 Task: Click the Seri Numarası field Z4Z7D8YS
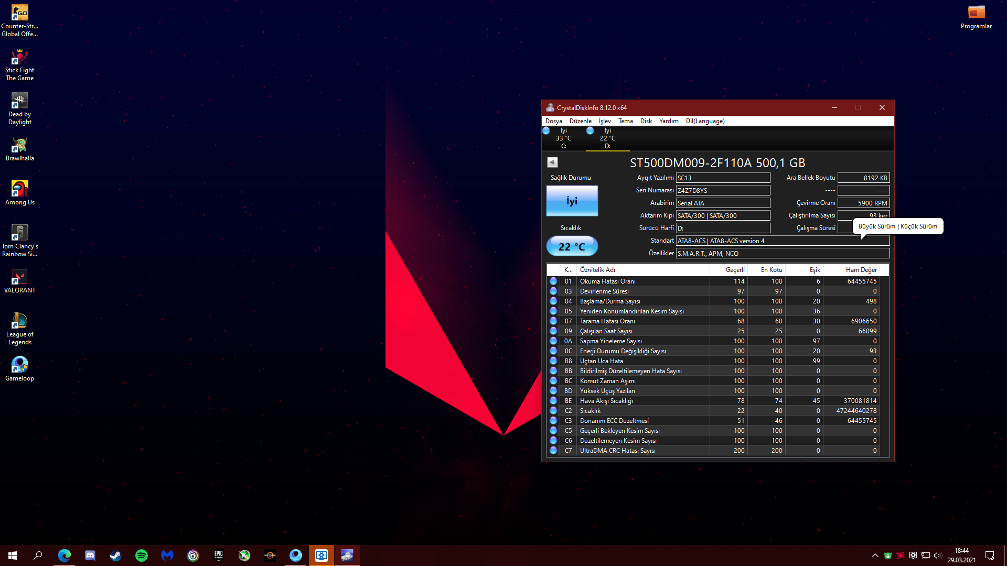[x=723, y=191]
